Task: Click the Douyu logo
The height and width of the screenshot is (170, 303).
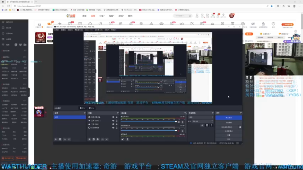Action: click(x=71, y=16)
